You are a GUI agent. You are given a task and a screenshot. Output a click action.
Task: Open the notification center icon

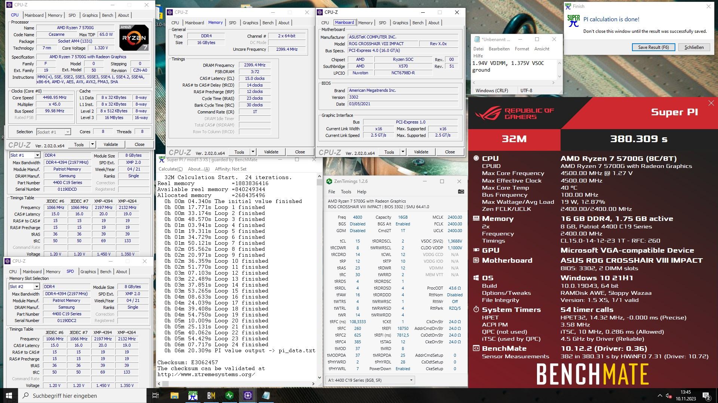[x=706, y=396]
